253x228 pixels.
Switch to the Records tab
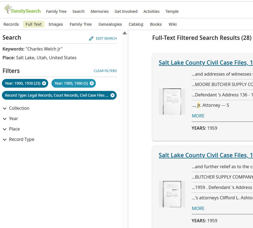pos(11,24)
